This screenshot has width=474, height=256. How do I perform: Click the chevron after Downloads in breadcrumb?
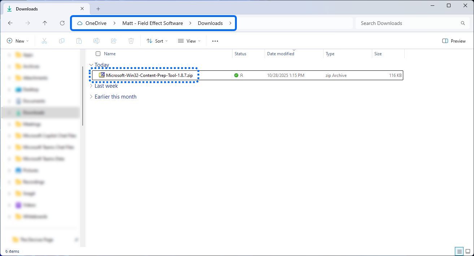(x=230, y=23)
